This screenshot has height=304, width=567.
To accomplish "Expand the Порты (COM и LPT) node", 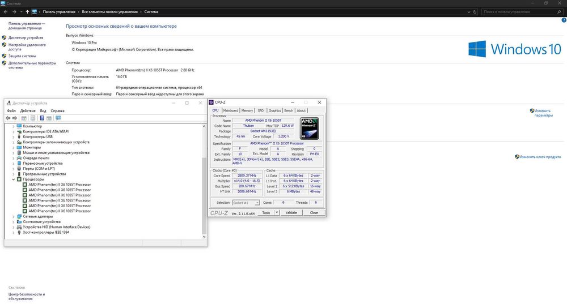I will (x=14, y=169).
